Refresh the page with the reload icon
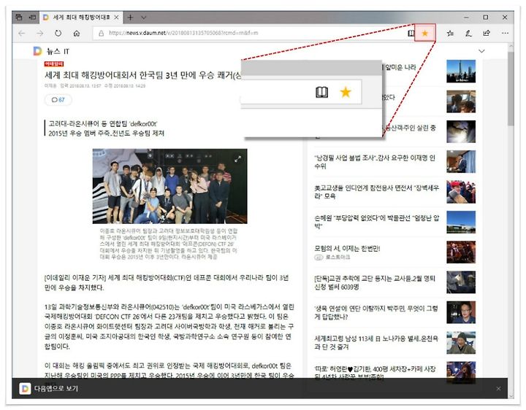This screenshot has width=526, height=410. [58, 33]
